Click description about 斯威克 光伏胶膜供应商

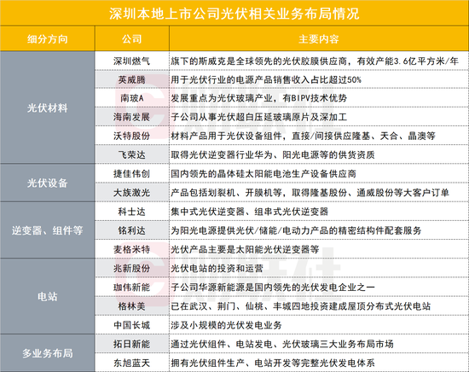point(315,61)
